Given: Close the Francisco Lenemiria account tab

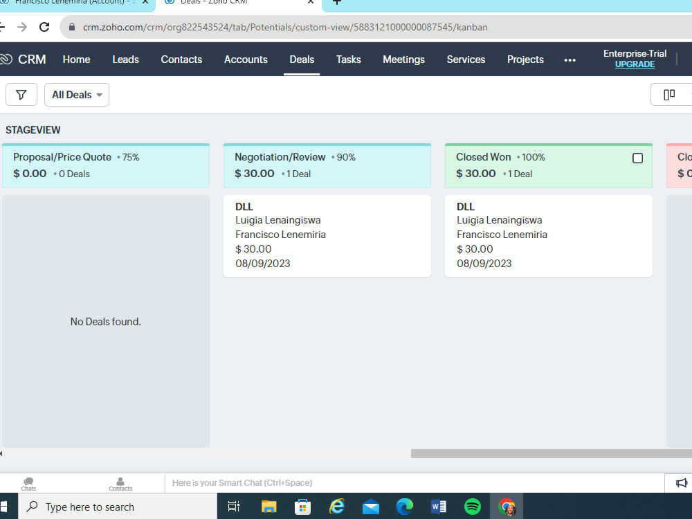Looking at the screenshot, I should point(145,2).
